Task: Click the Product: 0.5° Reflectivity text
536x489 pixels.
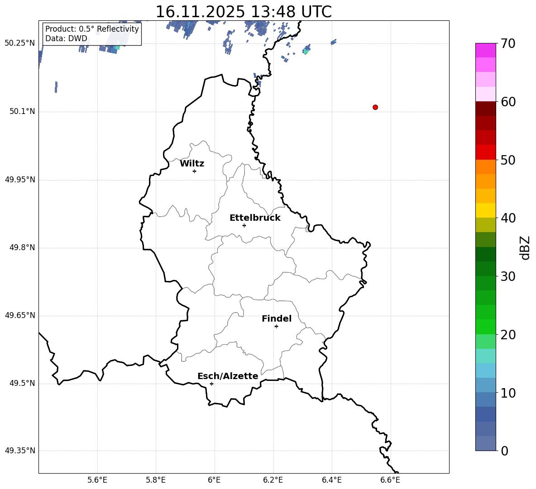Action: tap(92, 29)
